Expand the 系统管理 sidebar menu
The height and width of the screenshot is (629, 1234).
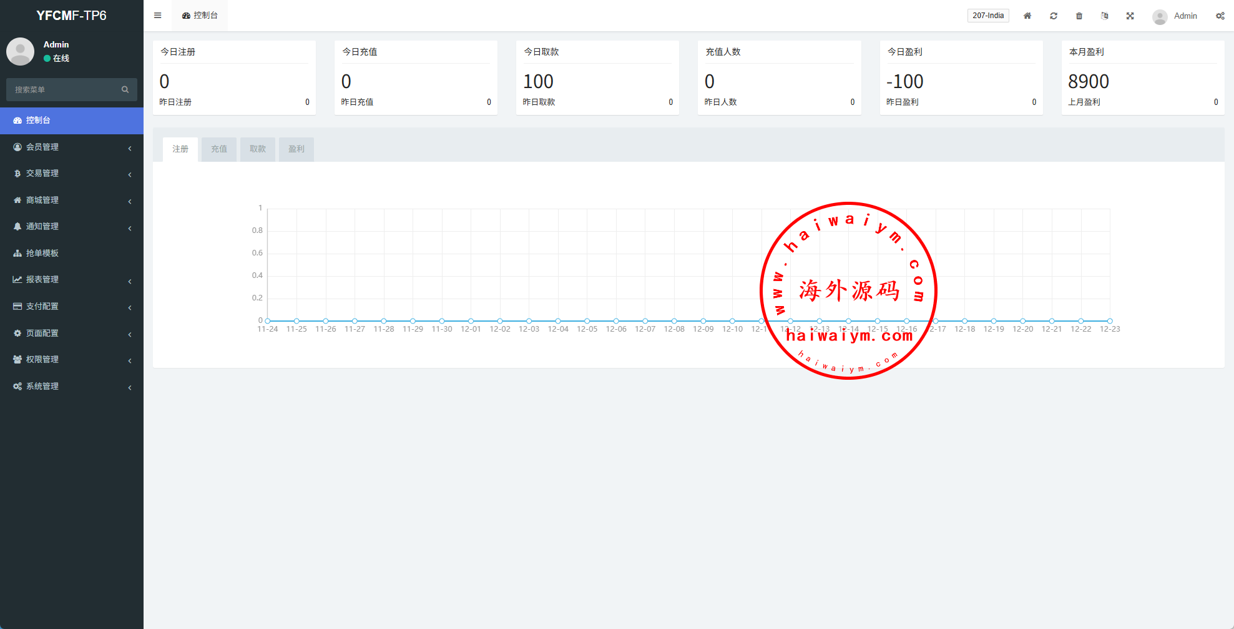72,387
